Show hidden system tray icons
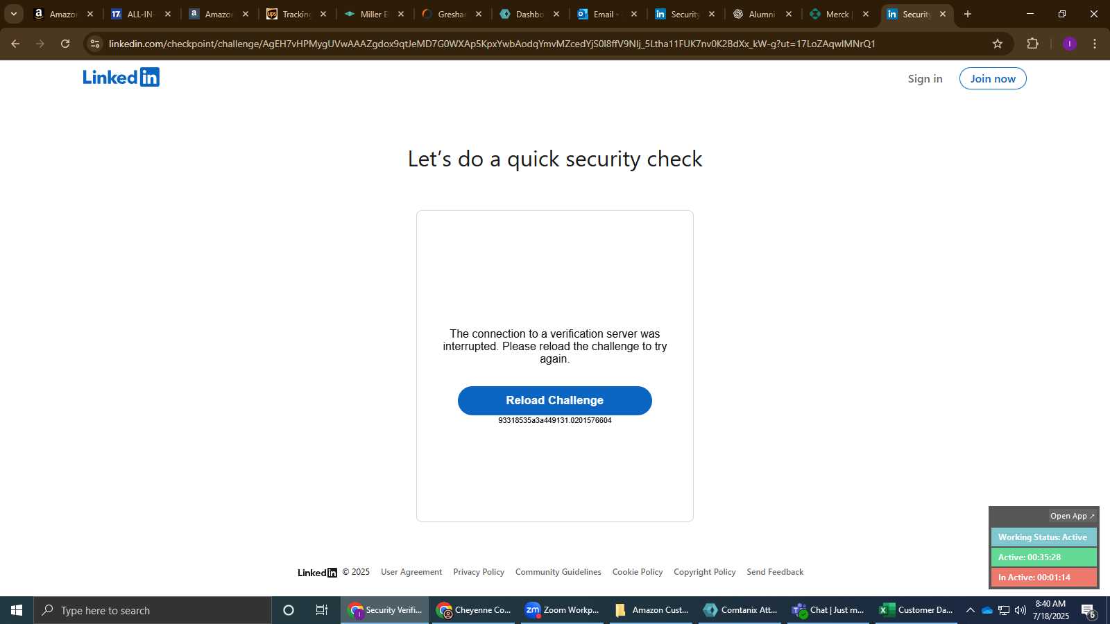Screen dimensions: 1110x624 pos(970,610)
